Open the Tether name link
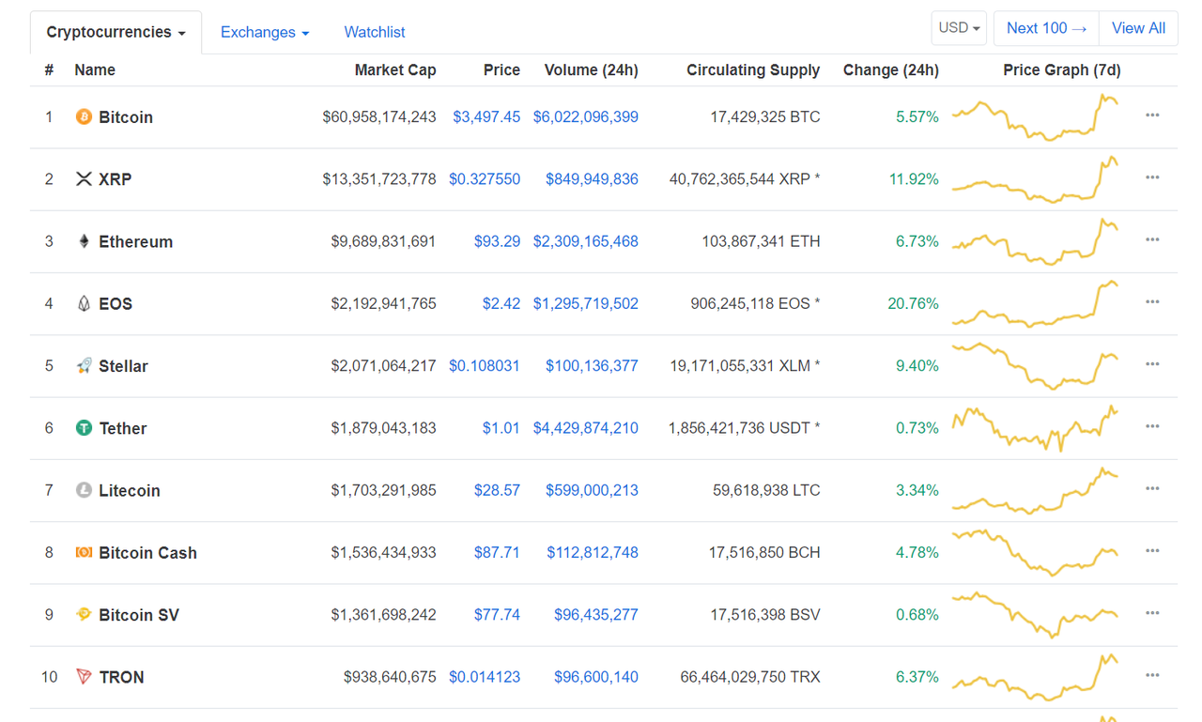The image size is (1202, 722). pyautogui.click(x=123, y=428)
